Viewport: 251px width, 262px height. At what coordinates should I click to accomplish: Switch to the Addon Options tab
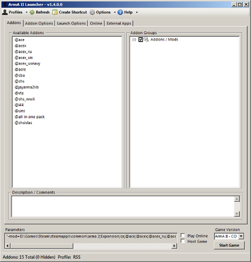point(39,23)
